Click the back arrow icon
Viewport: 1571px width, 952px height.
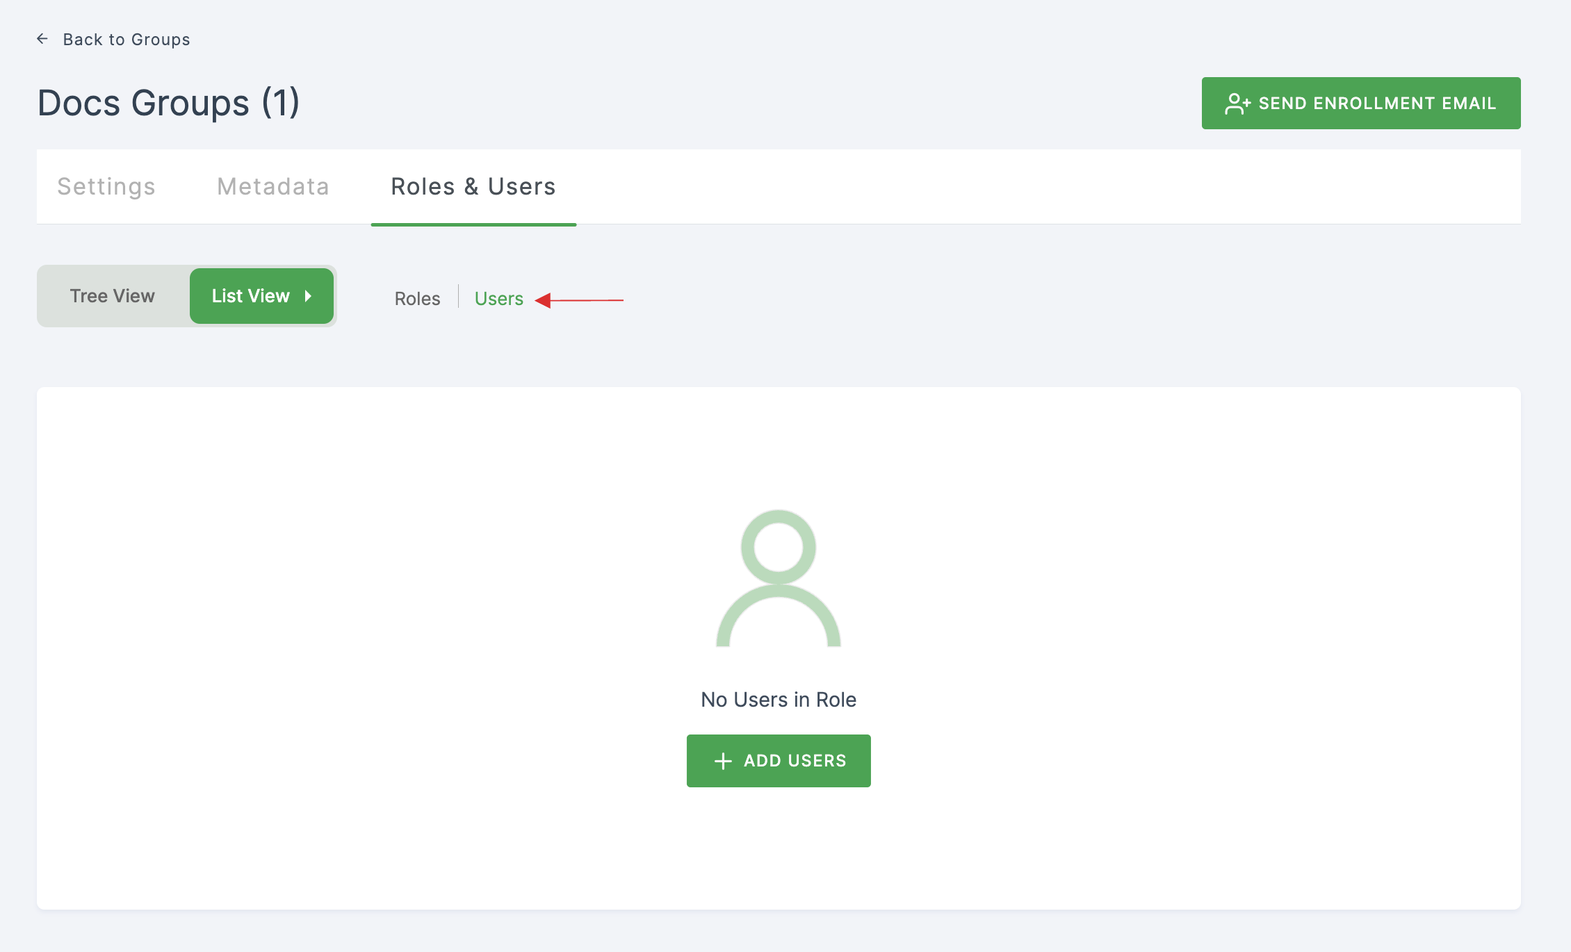pos(42,39)
